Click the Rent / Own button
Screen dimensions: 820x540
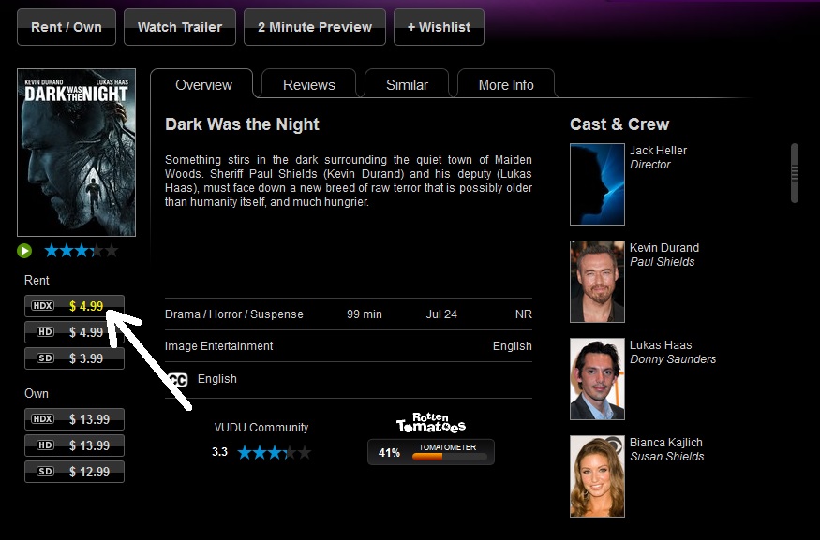pos(67,27)
